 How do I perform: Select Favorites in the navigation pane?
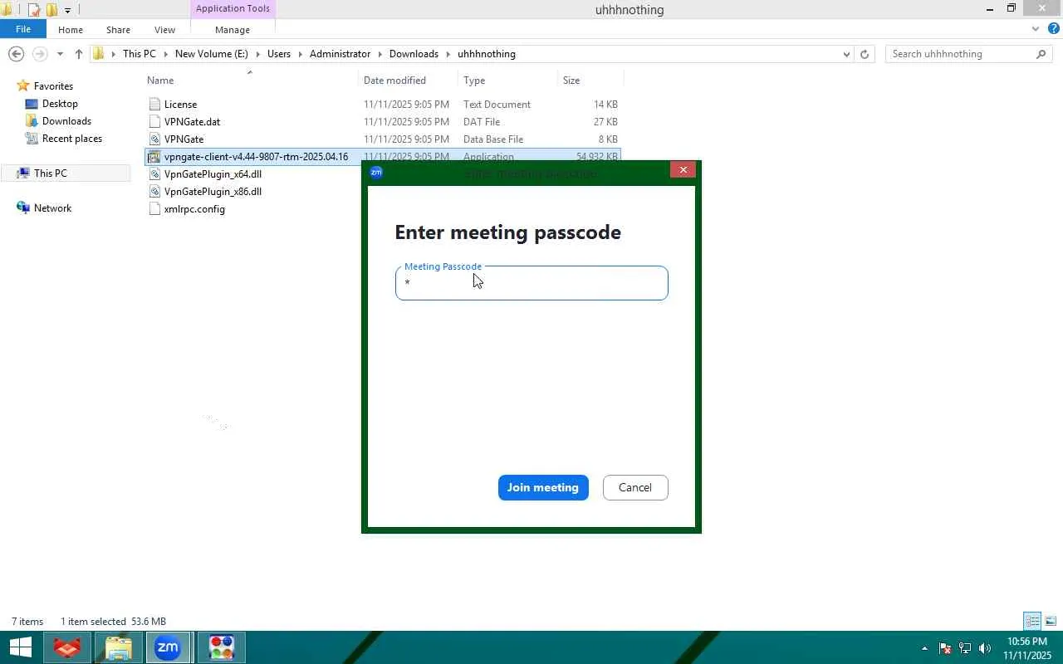(x=53, y=86)
